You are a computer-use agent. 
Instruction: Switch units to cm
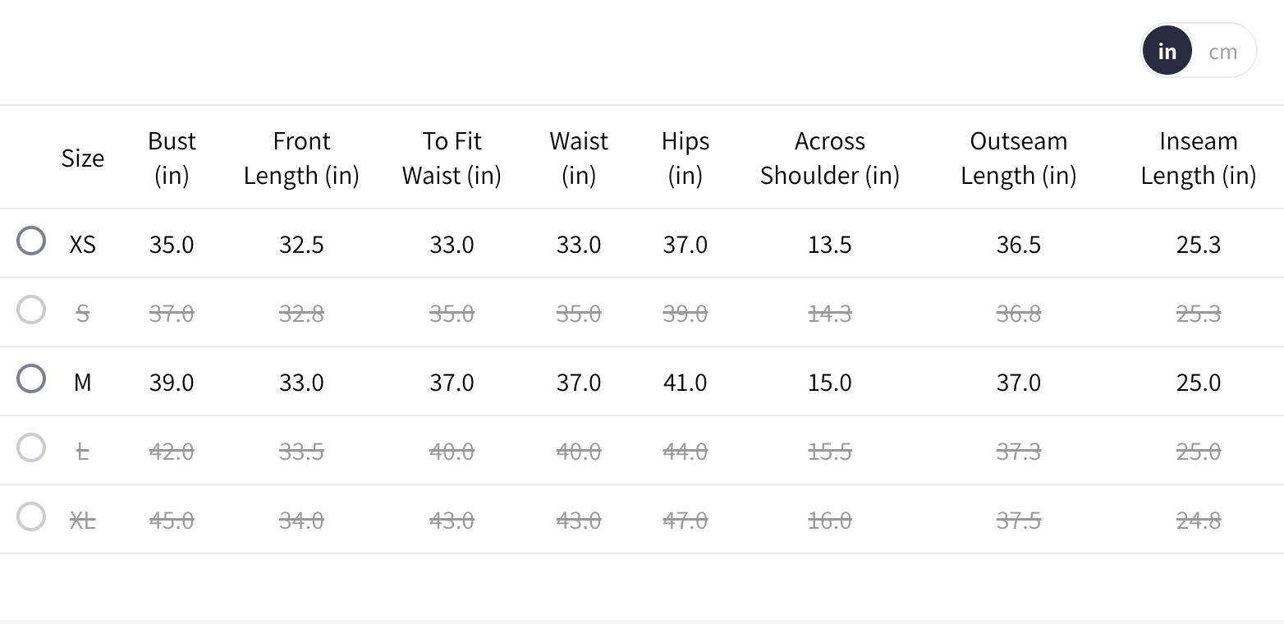point(1222,51)
